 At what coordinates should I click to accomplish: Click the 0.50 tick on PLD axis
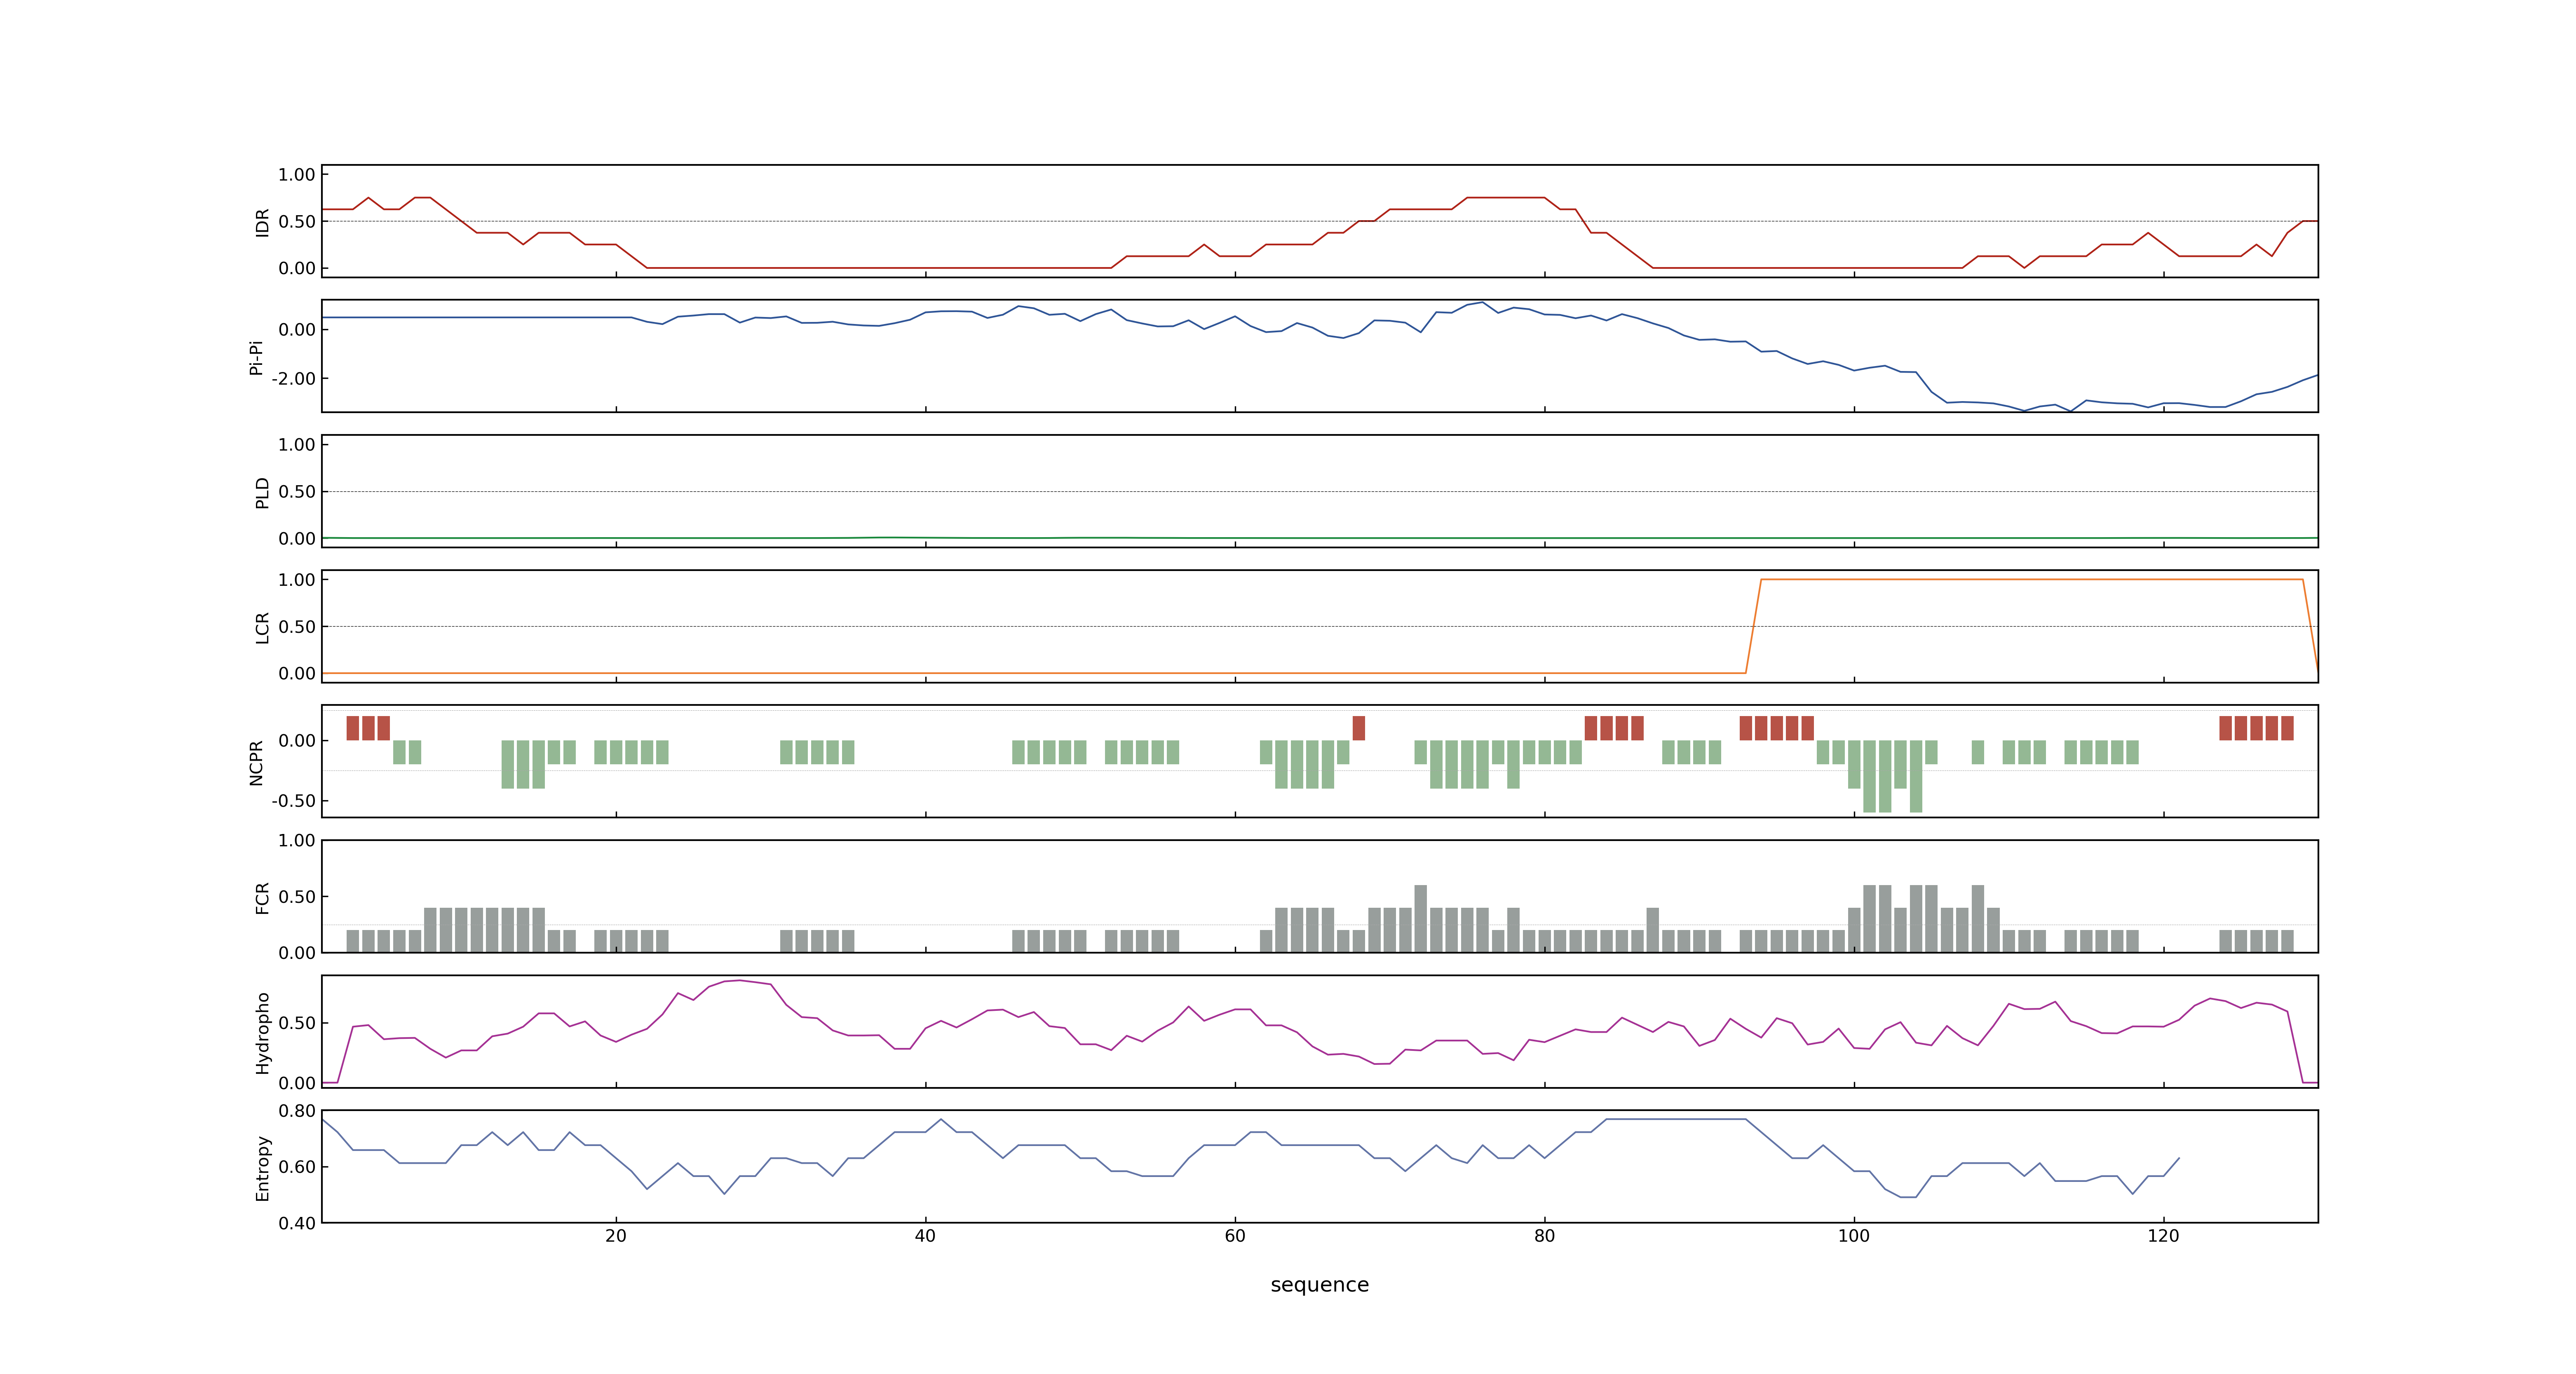coord(297,492)
